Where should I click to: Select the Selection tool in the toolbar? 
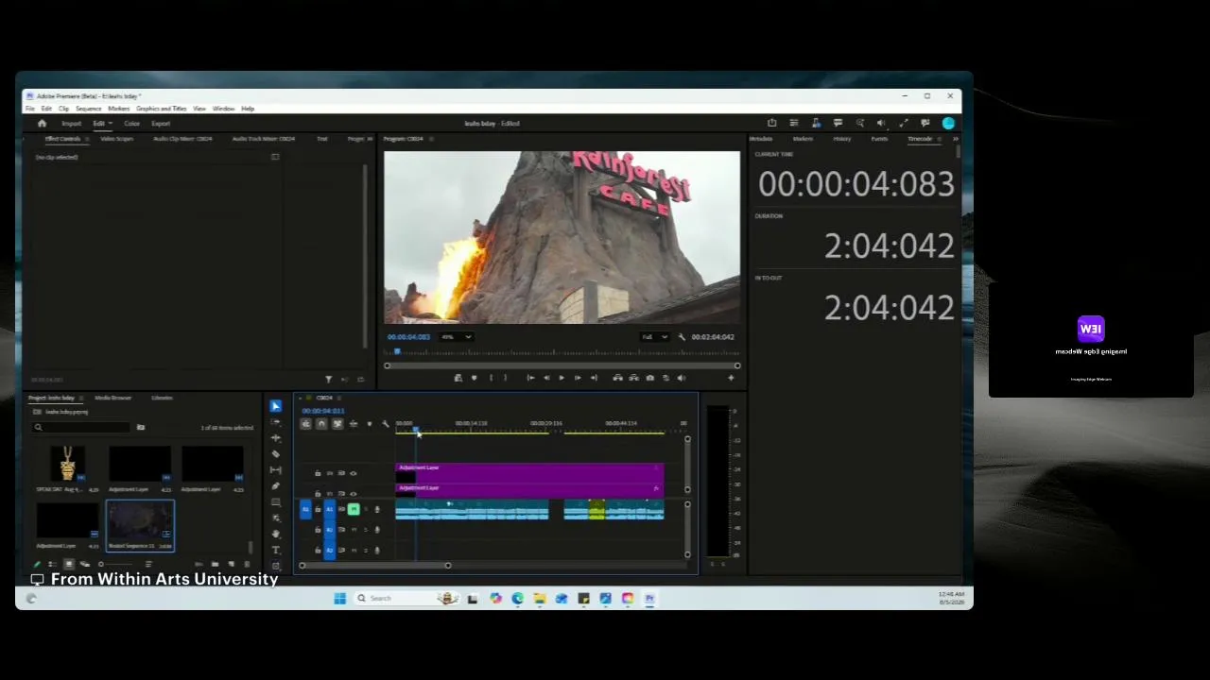(275, 406)
